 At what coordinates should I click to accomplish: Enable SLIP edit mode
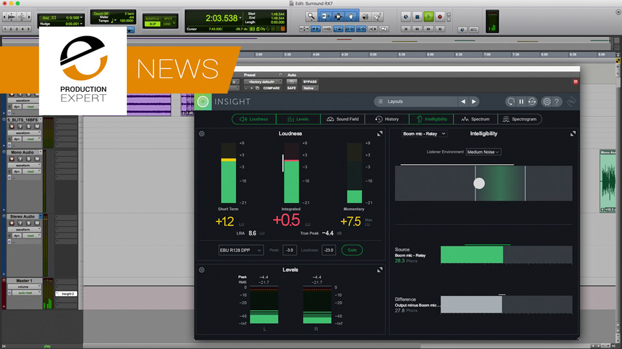pyautogui.click(x=153, y=24)
